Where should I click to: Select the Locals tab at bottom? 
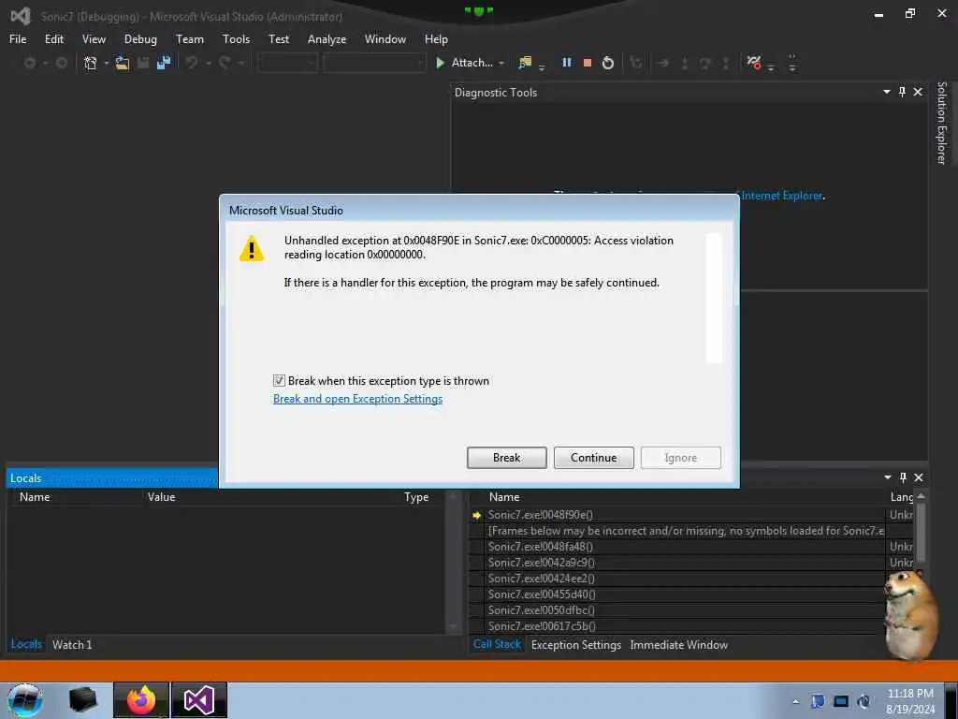click(26, 644)
